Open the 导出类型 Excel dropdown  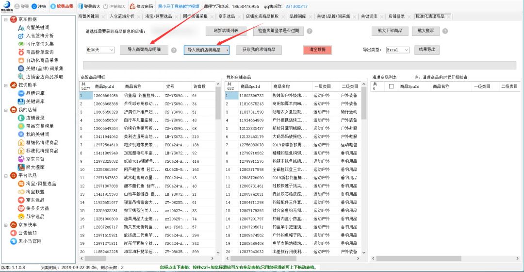[397, 50]
